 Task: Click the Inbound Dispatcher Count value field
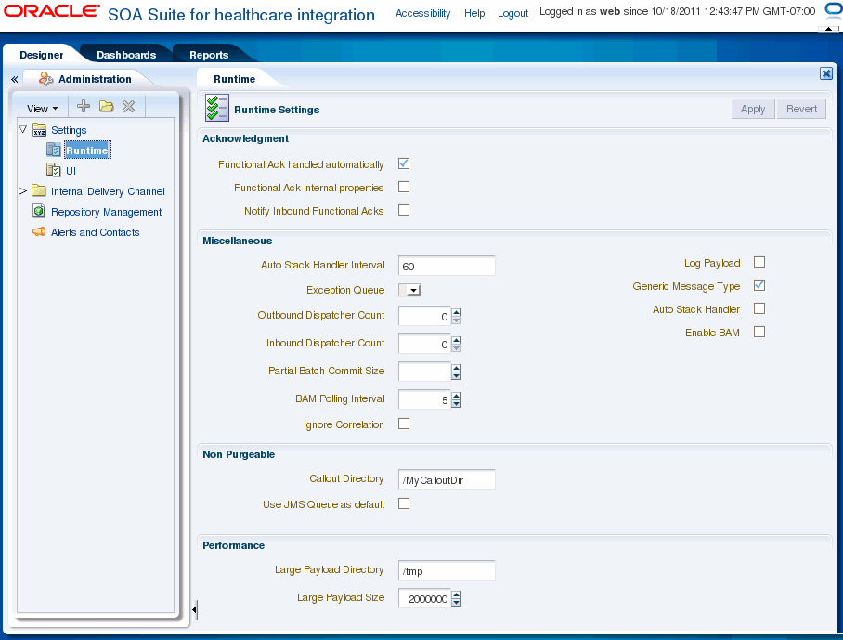[x=424, y=344]
